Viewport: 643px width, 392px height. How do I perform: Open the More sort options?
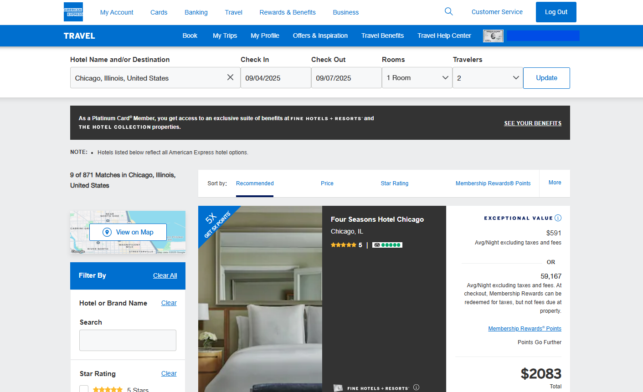555,183
